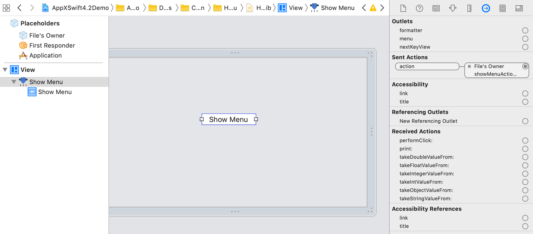The width and height of the screenshot is (533, 234).
Task: Click the yellow warning issue icon
Action: coord(373,8)
